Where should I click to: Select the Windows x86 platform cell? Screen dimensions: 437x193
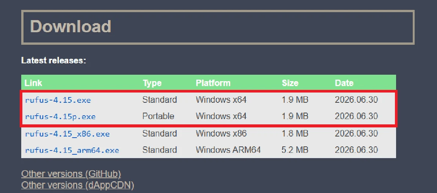(221, 133)
